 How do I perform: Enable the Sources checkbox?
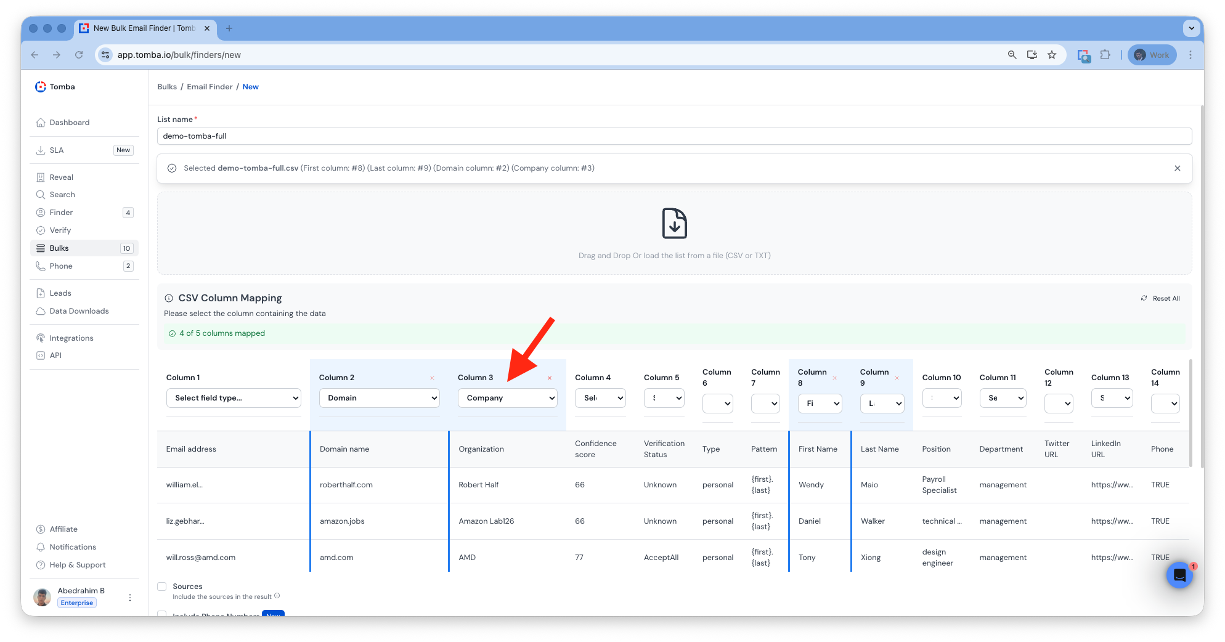tap(162, 587)
